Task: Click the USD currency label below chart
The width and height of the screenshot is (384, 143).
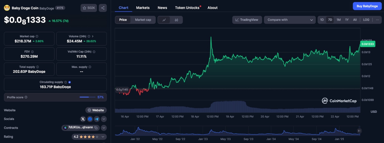Action: point(373,112)
